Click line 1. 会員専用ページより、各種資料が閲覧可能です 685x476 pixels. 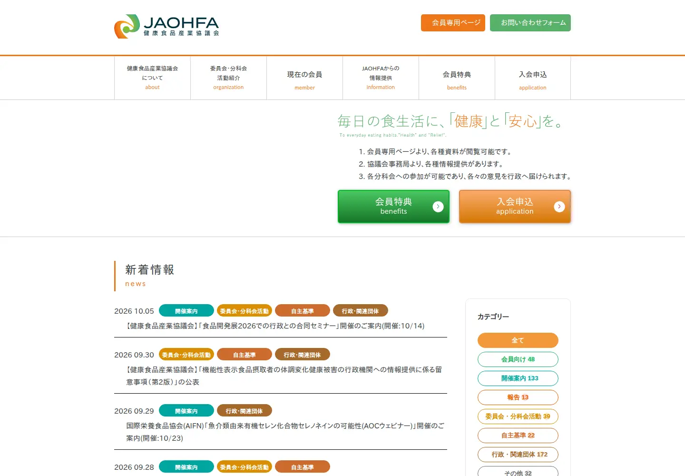435,152
